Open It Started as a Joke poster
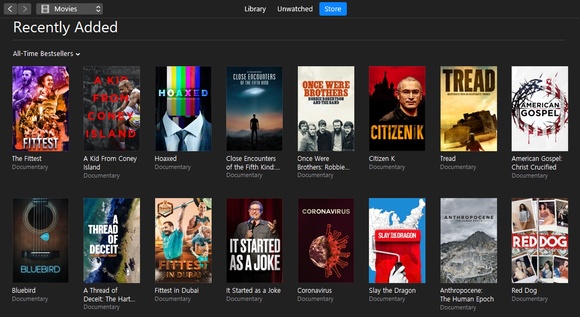This screenshot has height=317, width=580. [255, 241]
